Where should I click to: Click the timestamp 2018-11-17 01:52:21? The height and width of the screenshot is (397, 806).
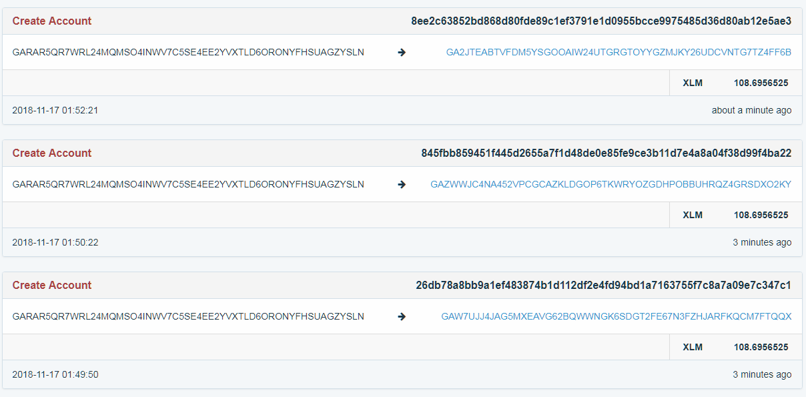point(55,110)
